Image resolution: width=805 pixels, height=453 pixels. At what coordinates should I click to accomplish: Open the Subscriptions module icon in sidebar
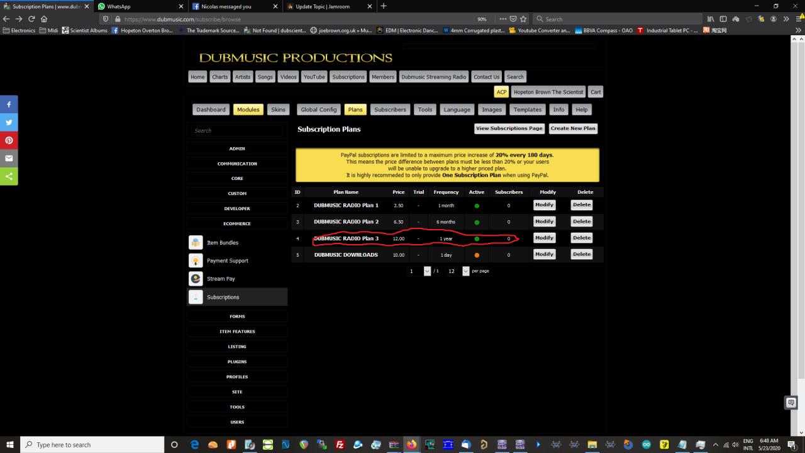coord(196,297)
